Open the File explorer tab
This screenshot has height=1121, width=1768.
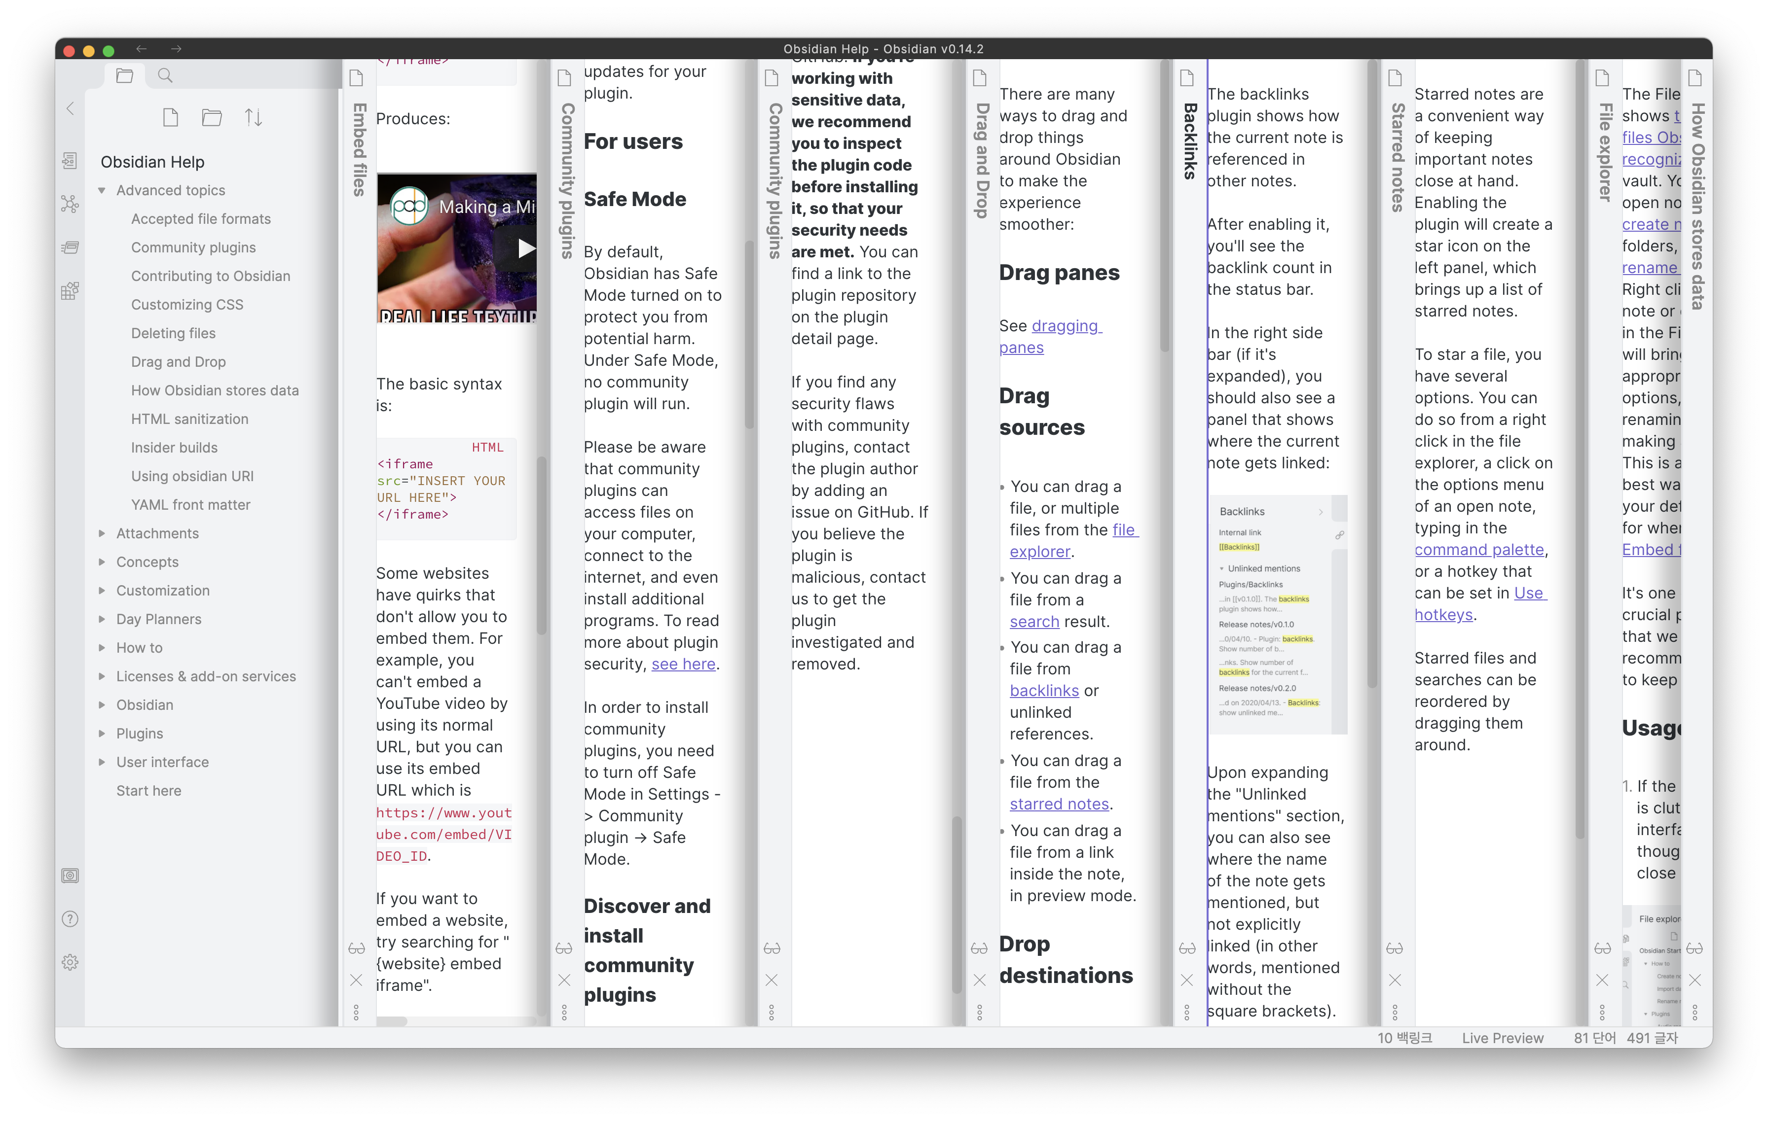(x=124, y=75)
